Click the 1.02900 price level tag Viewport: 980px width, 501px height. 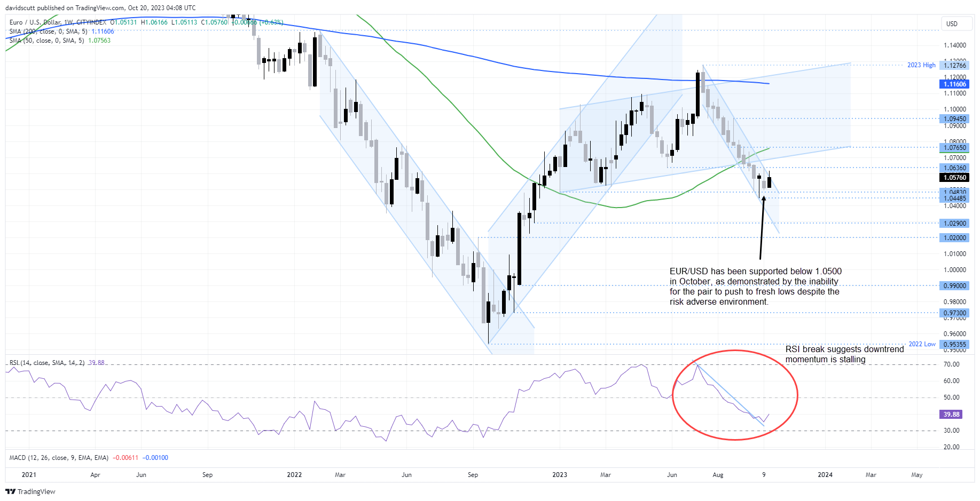[955, 224]
